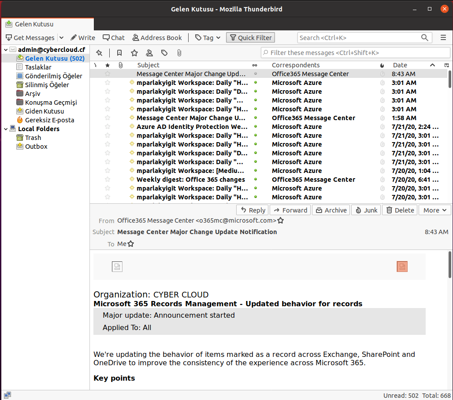The width and height of the screenshot is (453, 400).
Task: Open the Get Messages dropdown arrow
Action: (x=61, y=38)
